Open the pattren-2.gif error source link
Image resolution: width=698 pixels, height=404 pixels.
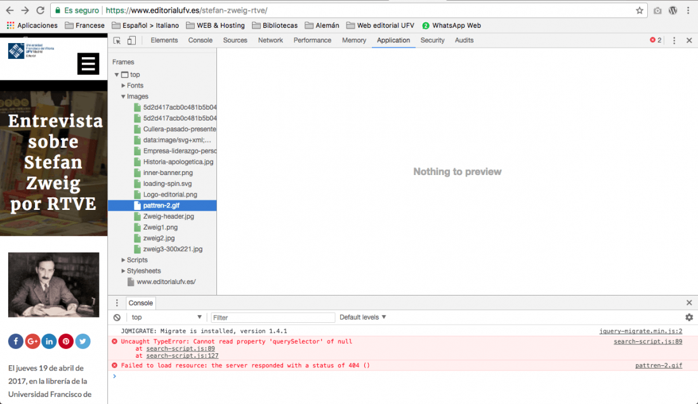click(659, 366)
